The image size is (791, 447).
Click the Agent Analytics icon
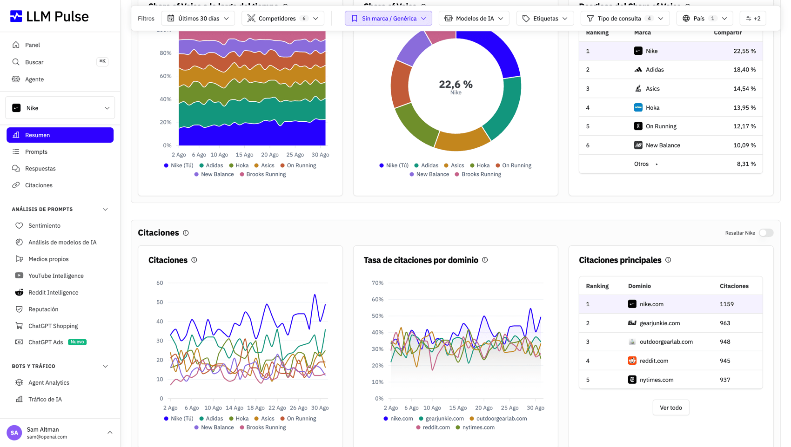[19, 382]
